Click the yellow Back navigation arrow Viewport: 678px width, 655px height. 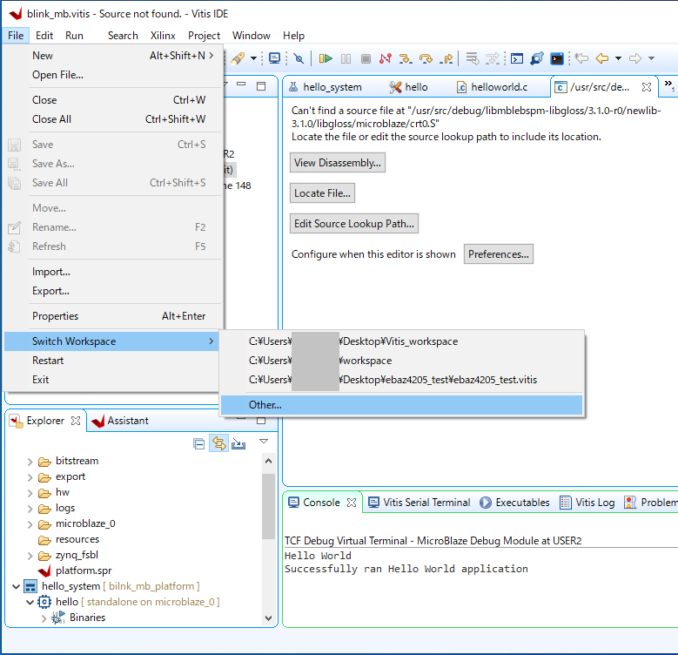tap(602, 58)
